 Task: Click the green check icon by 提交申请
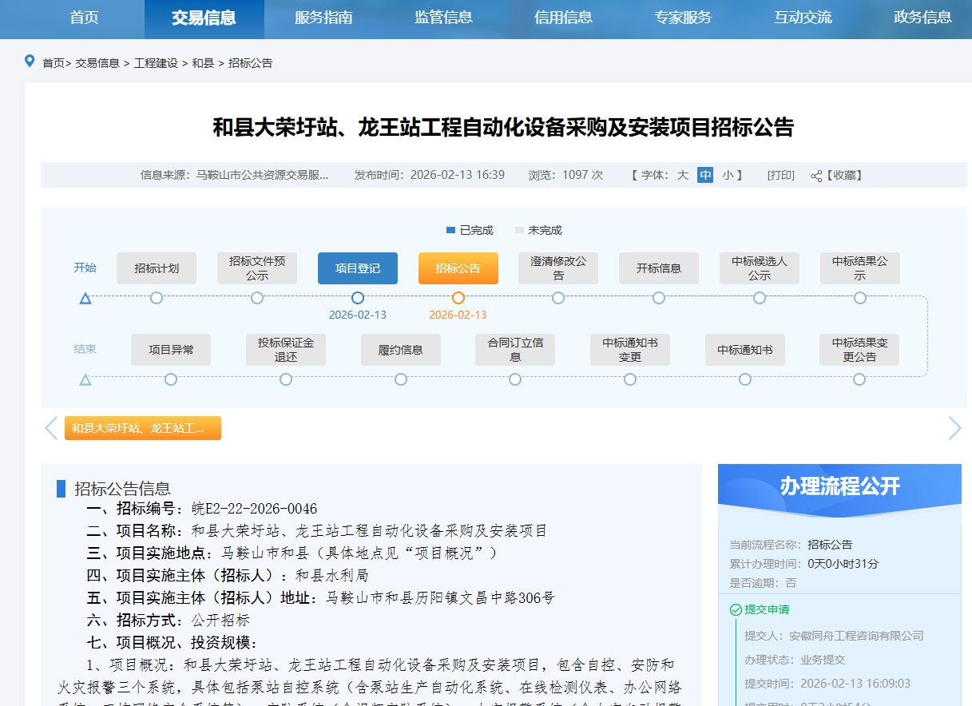coord(736,609)
